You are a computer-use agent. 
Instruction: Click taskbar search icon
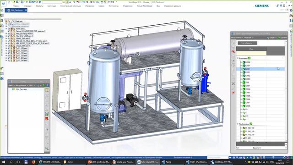pos(11,162)
